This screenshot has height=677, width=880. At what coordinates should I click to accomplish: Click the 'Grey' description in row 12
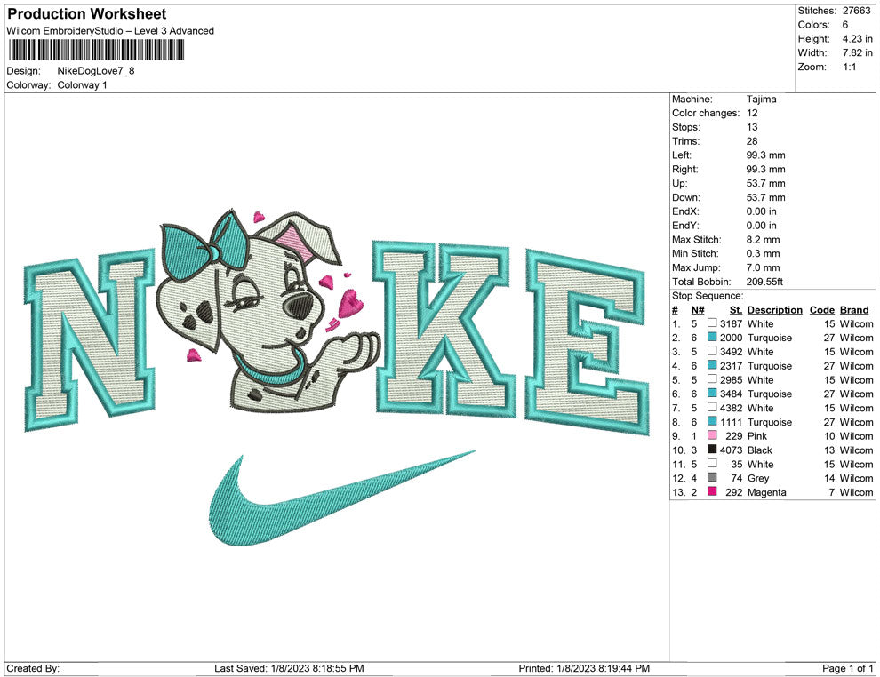[758, 478]
